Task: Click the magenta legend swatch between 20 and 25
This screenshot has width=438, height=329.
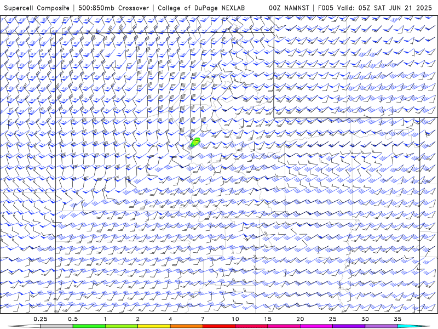Action: coord(316,326)
